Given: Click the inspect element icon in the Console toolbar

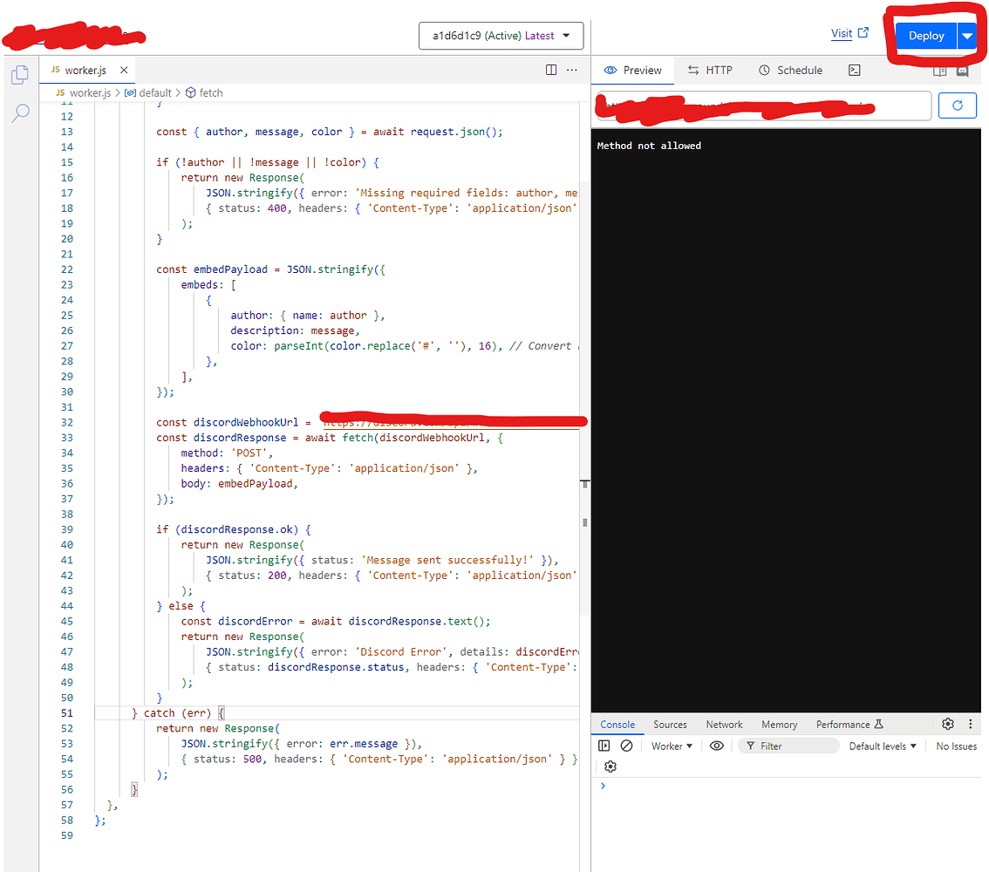Looking at the screenshot, I should [604, 745].
